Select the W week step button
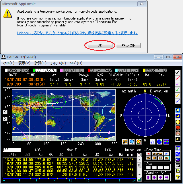The image size is (183, 184). pyautogui.click(x=148, y=158)
